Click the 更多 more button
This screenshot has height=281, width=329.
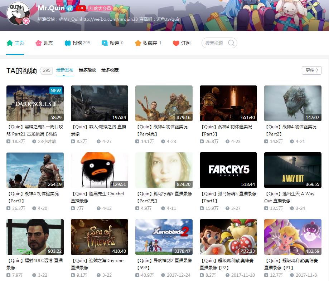click(x=311, y=70)
